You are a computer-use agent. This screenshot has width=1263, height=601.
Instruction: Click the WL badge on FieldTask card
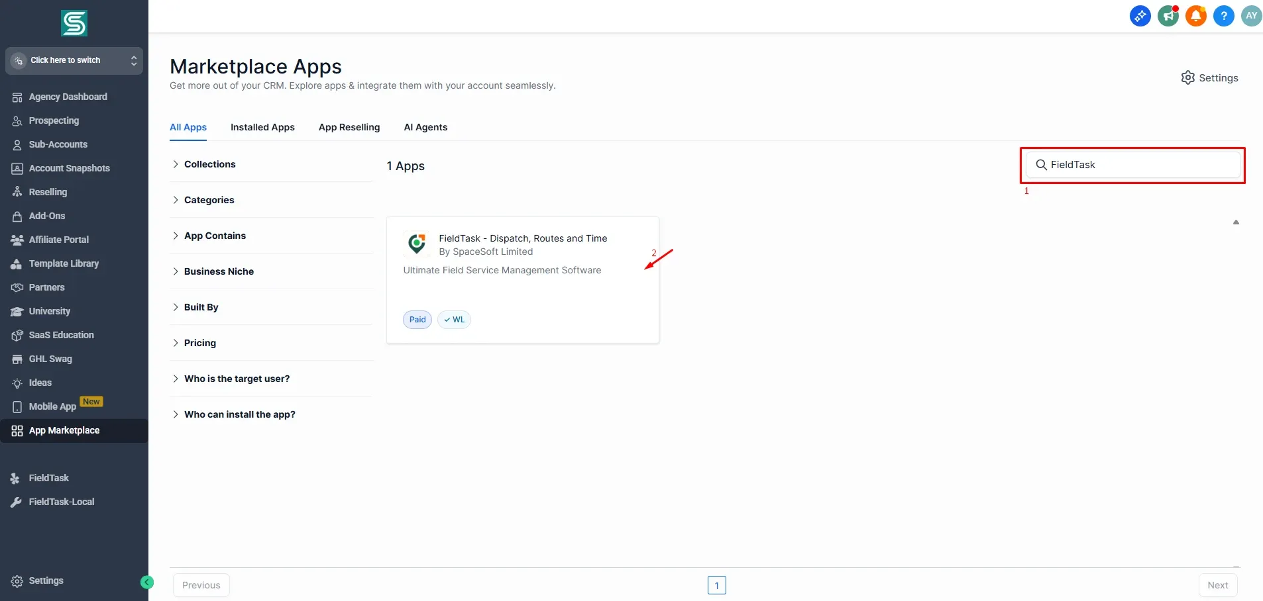click(x=454, y=320)
